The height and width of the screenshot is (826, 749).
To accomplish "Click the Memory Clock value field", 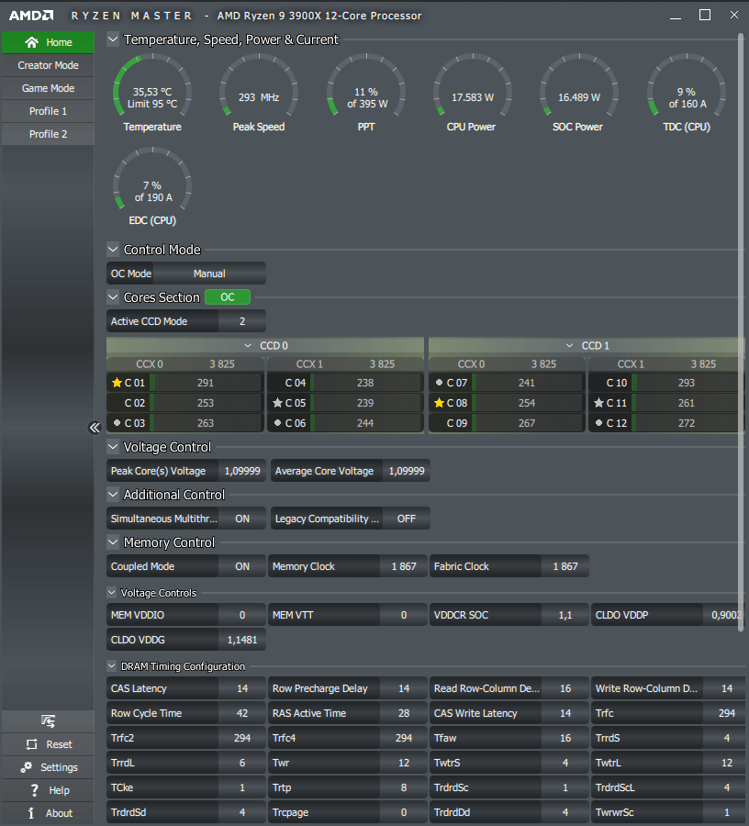I will coord(404,567).
